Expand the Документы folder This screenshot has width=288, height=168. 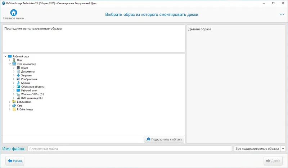click(x=14, y=71)
